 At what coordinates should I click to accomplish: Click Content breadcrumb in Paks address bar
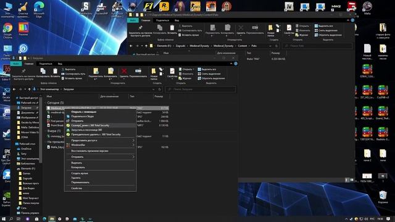243,46
